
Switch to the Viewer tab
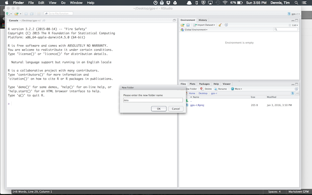point(226,84)
